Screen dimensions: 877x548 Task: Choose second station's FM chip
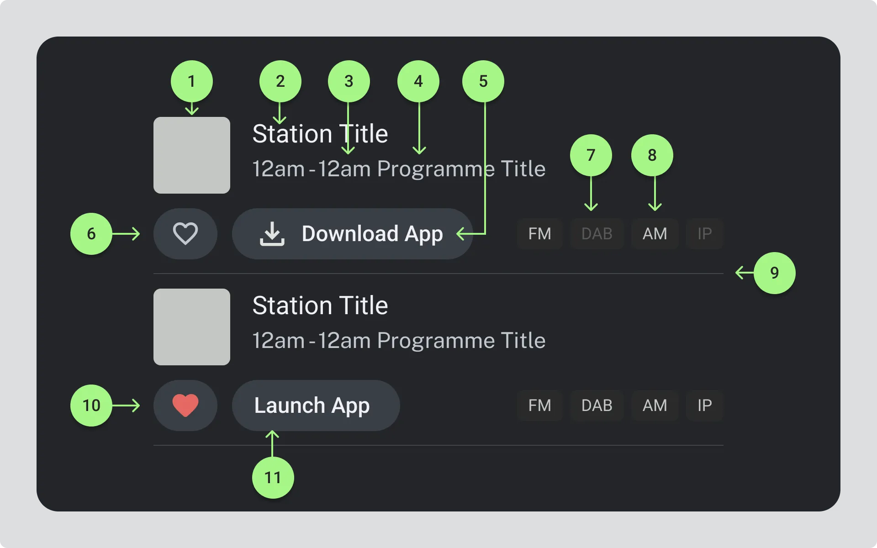pos(539,406)
